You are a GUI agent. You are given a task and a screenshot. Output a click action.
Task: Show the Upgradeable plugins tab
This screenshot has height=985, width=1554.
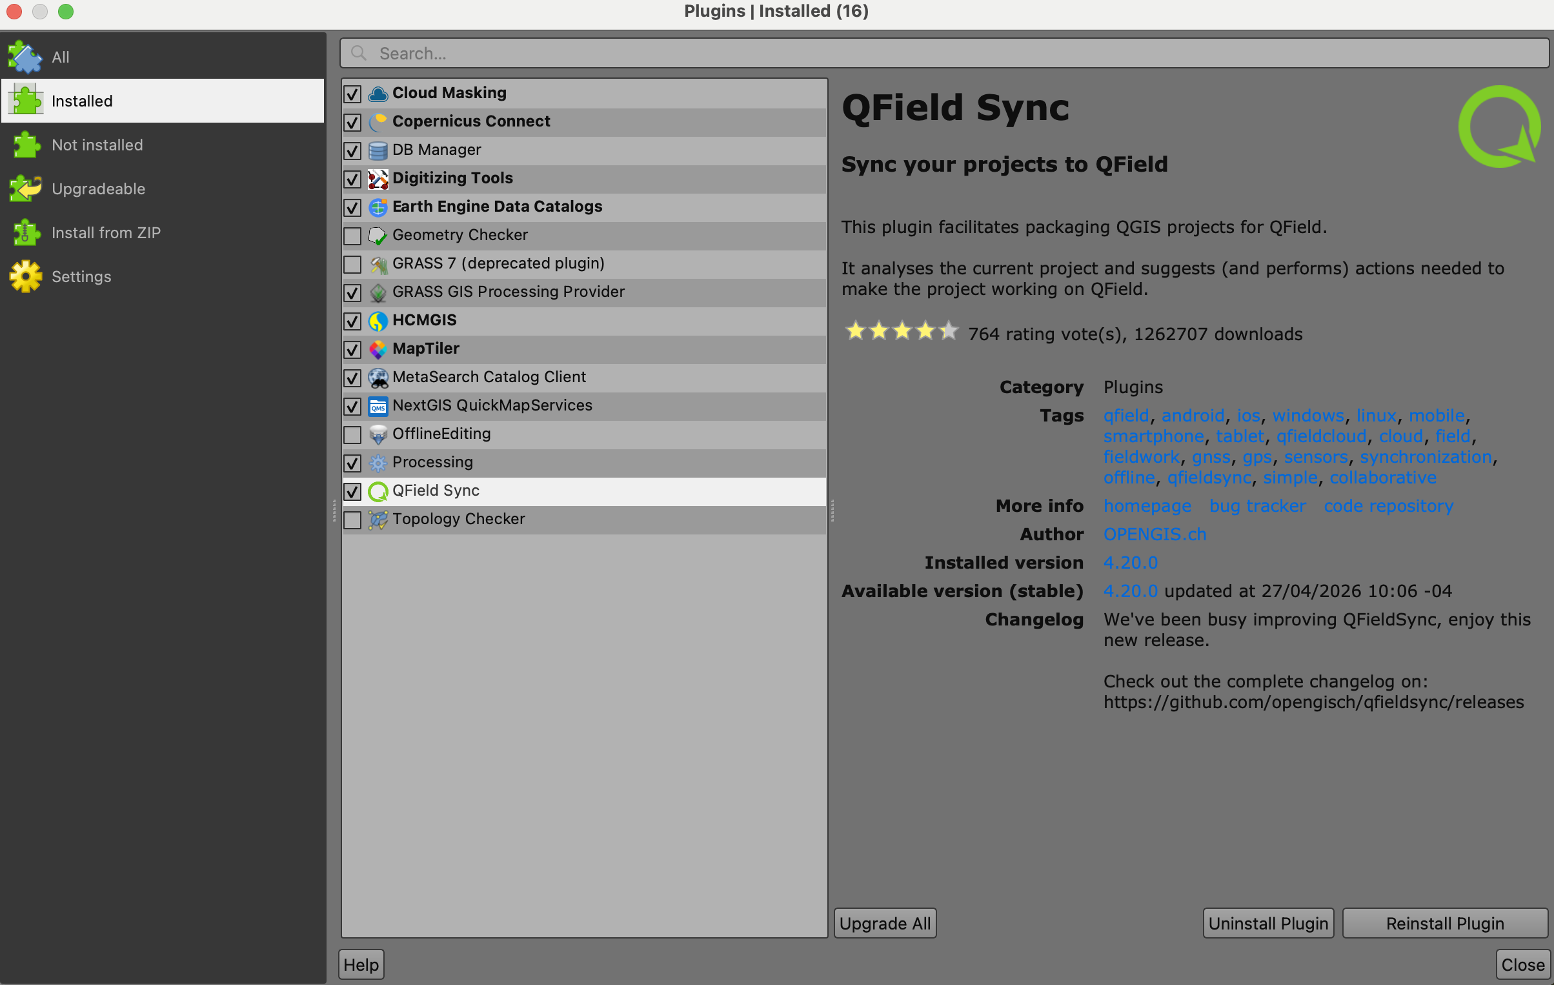163,188
